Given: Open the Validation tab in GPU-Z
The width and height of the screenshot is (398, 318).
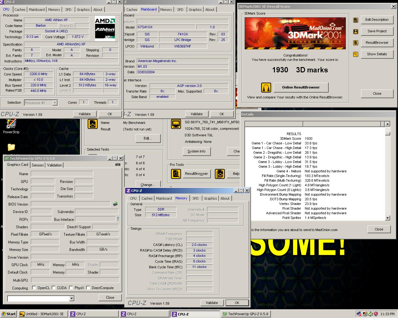Looking at the screenshot, I should (x=54, y=165).
